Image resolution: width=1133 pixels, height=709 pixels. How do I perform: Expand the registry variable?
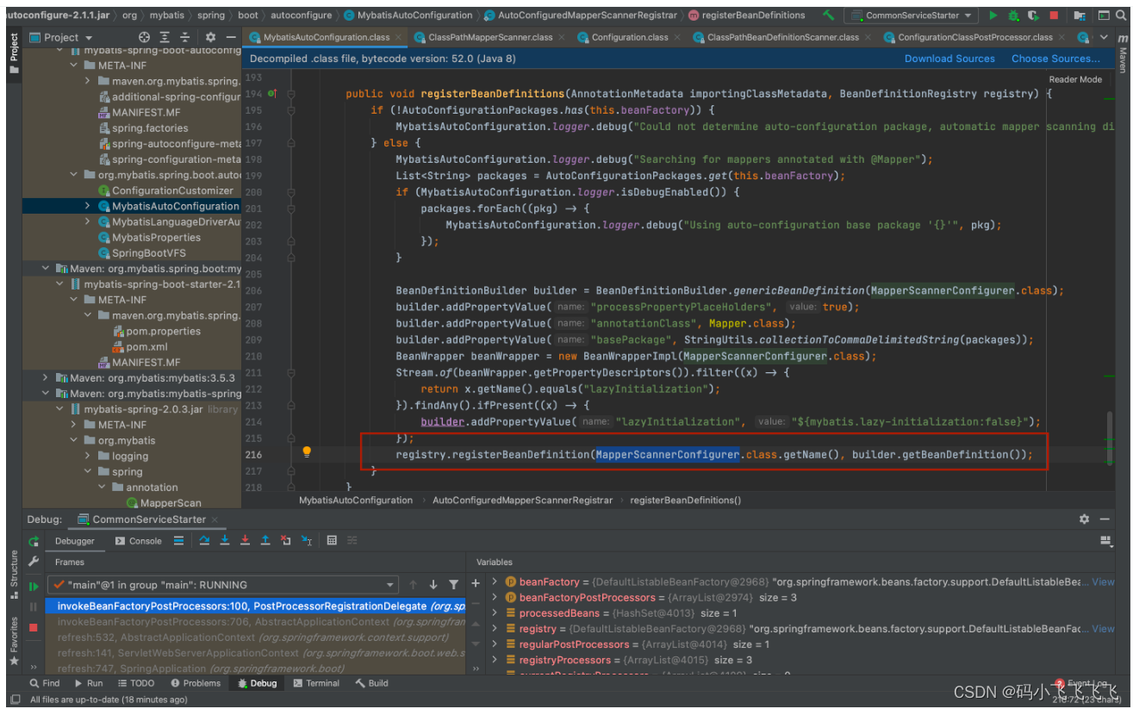tap(495, 629)
